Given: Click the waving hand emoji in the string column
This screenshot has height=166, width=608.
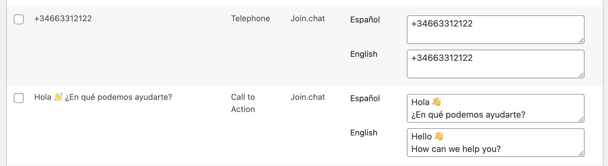Looking at the screenshot, I should 58,97.
